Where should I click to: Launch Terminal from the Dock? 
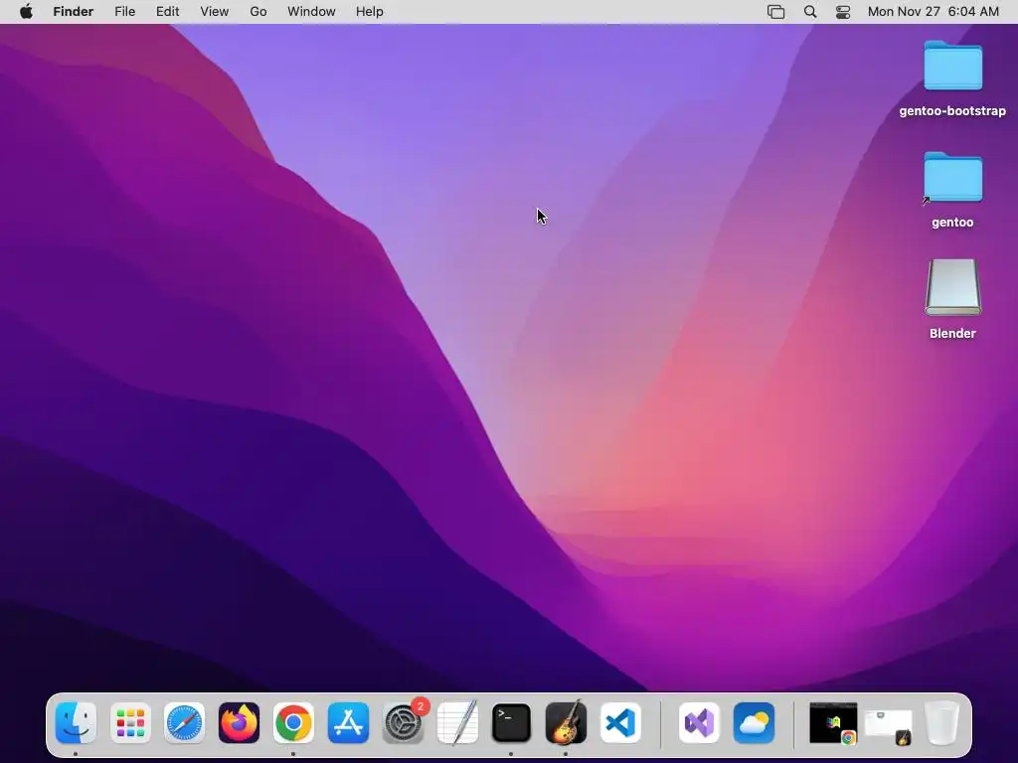coord(512,723)
